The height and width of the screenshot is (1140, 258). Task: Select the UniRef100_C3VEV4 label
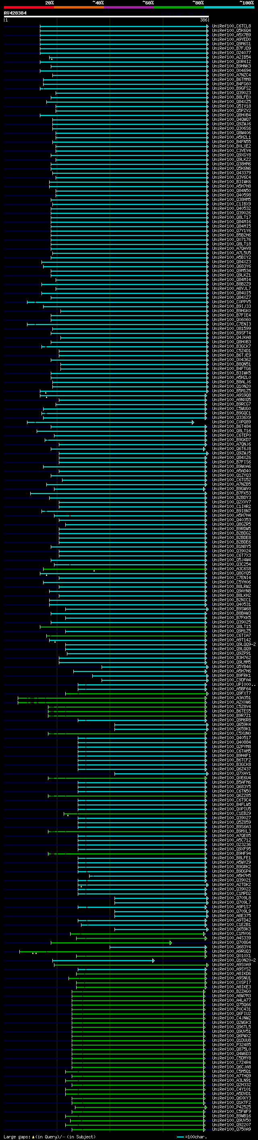[x=231, y=151]
